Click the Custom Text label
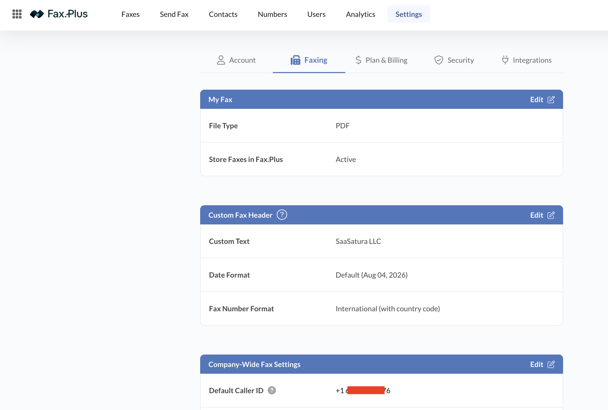This screenshot has width=608, height=410. 229,241
